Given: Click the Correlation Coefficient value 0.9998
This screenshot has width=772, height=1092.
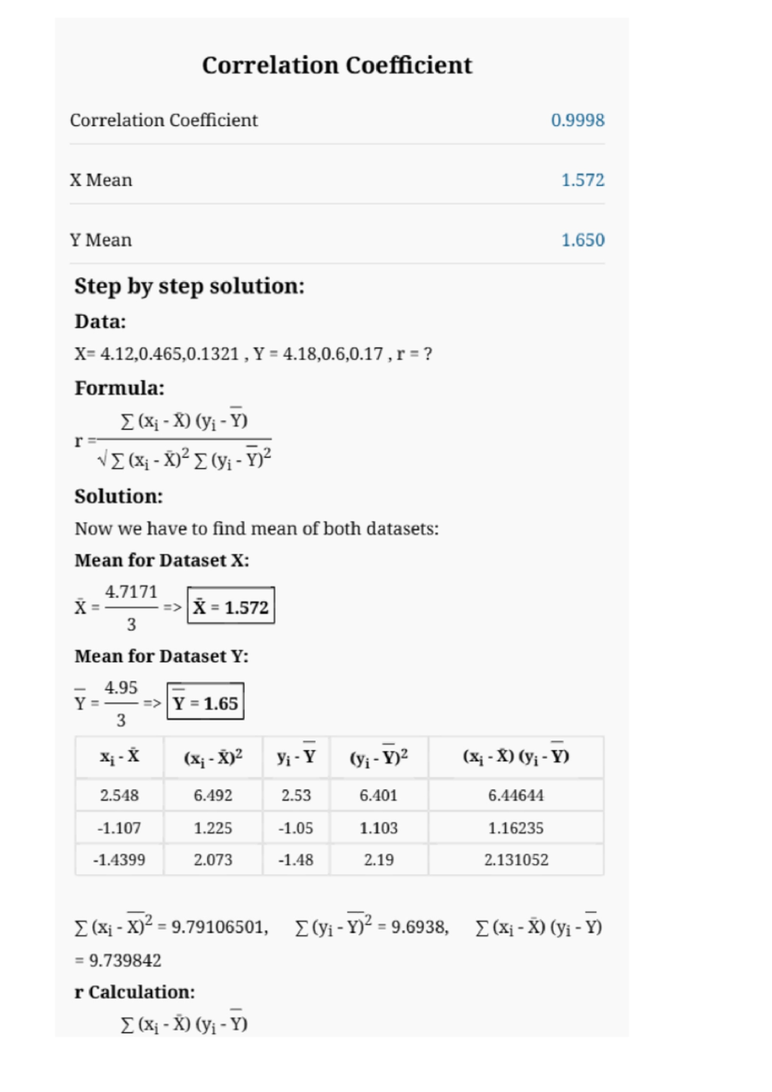Looking at the screenshot, I should [577, 120].
